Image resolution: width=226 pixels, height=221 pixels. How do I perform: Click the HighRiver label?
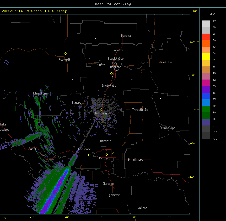(x=113, y=195)
